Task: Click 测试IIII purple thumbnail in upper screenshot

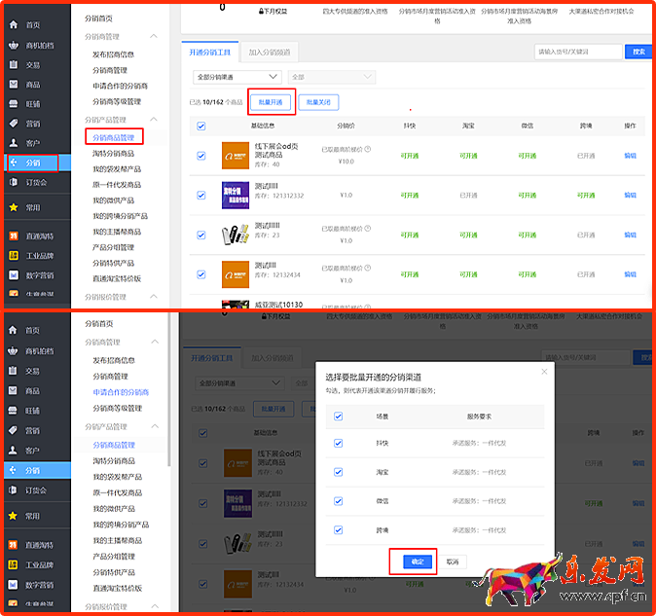Action: [236, 195]
